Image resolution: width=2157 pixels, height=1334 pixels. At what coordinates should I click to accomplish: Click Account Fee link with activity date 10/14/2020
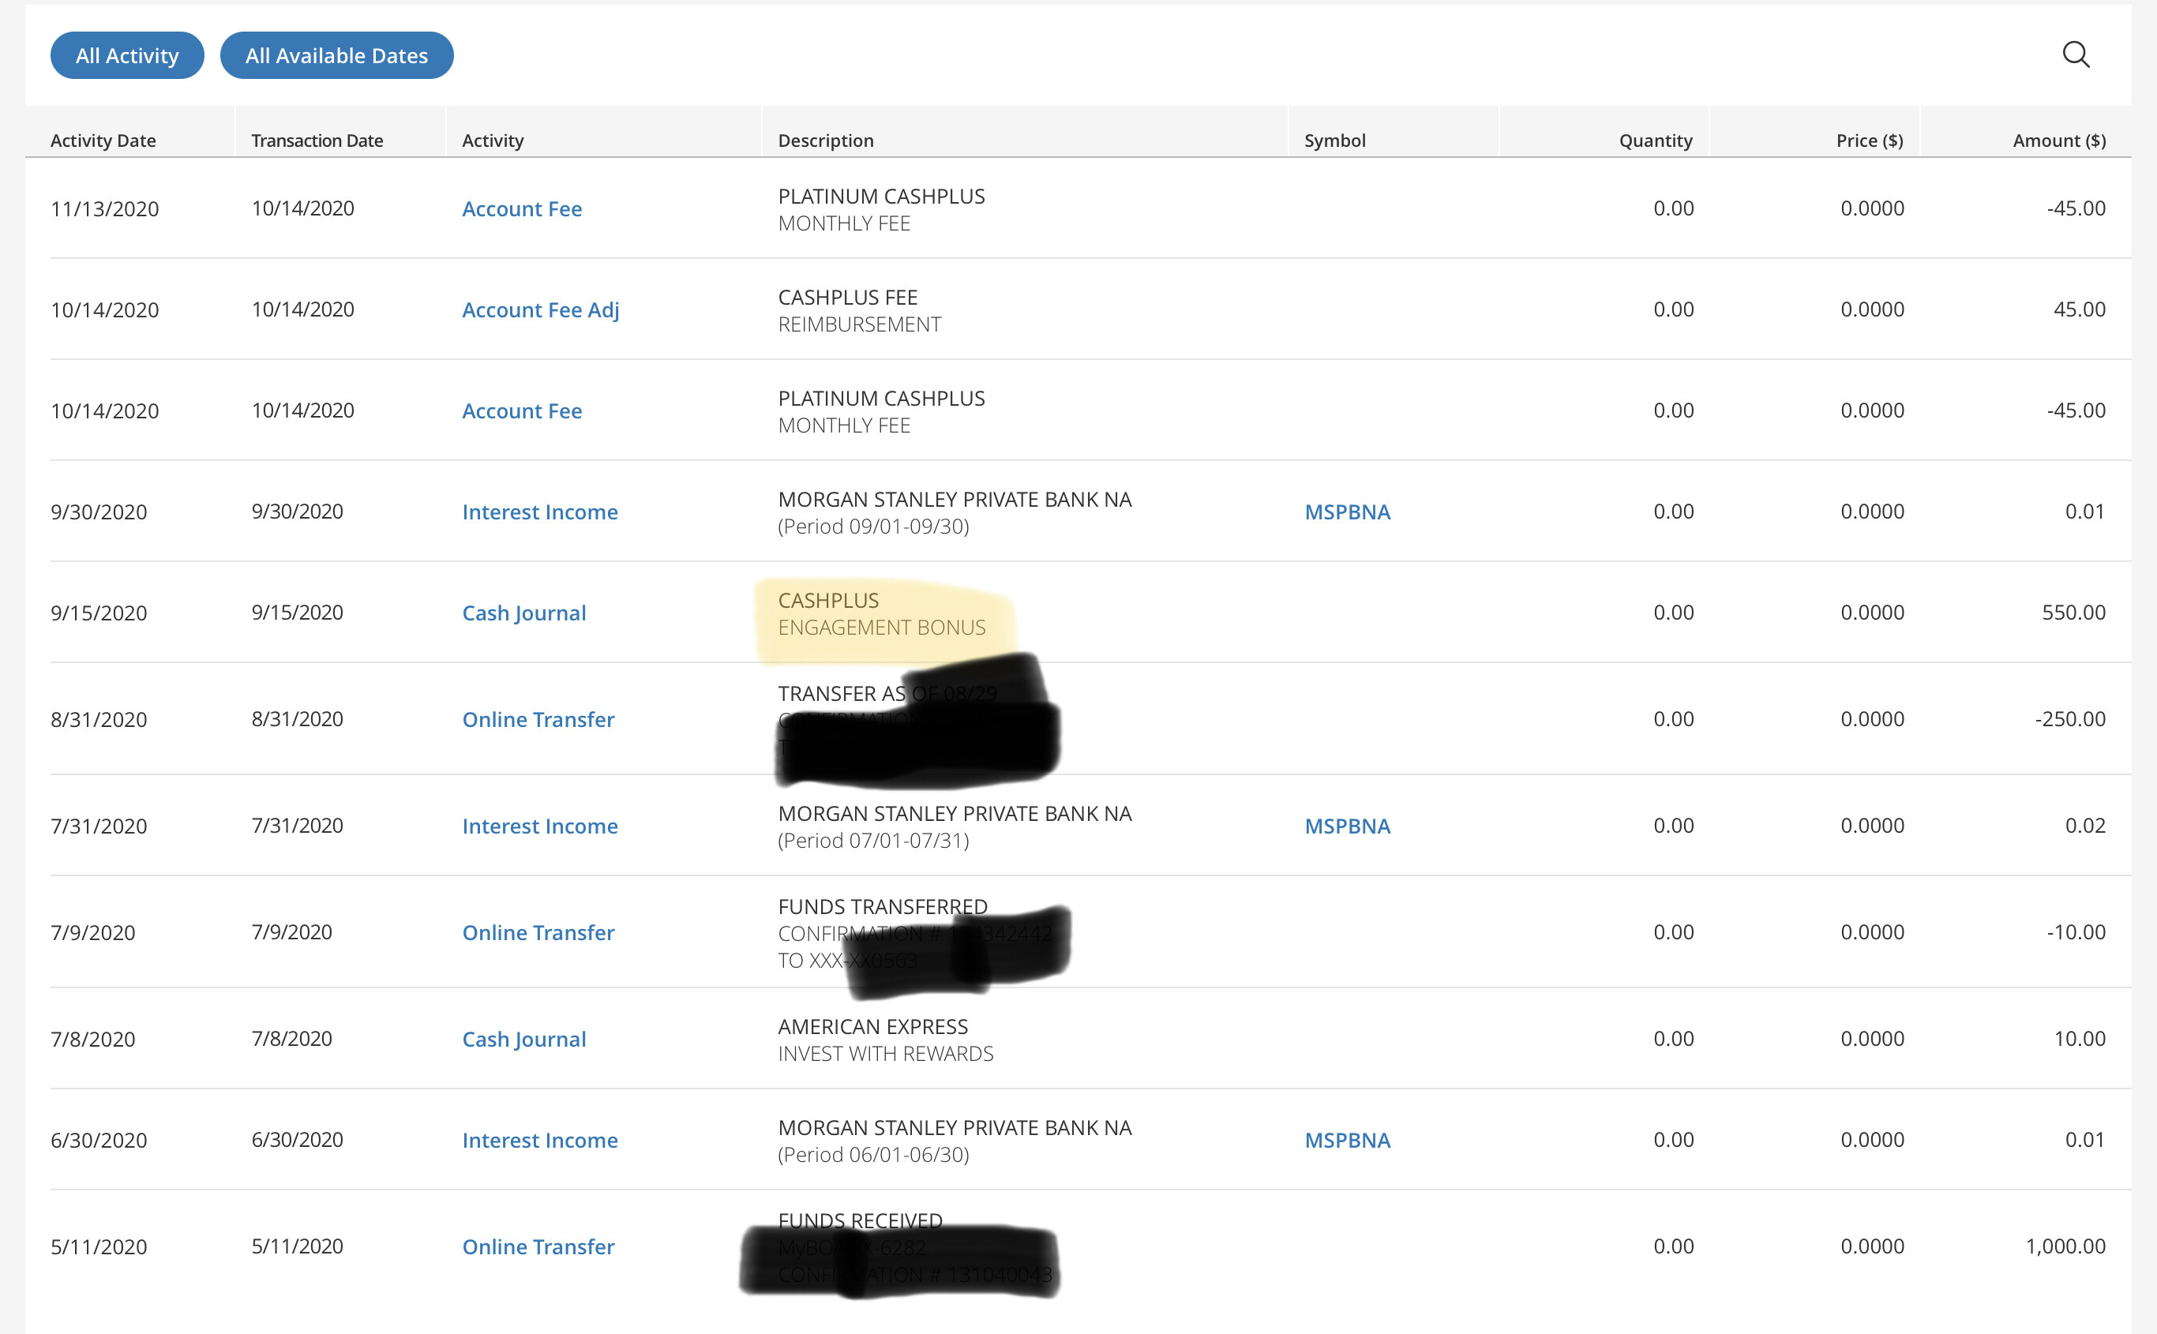coord(521,411)
